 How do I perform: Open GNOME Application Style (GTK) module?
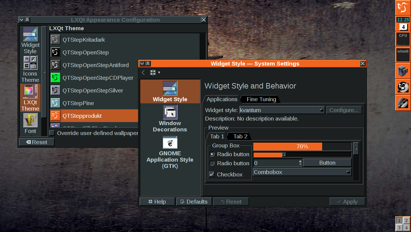pos(170,152)
